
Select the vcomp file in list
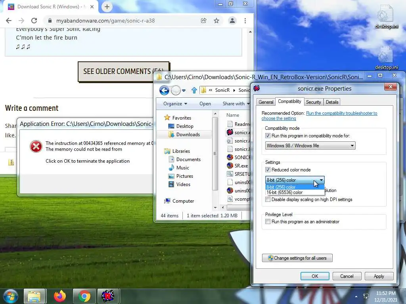pos(238,199)
